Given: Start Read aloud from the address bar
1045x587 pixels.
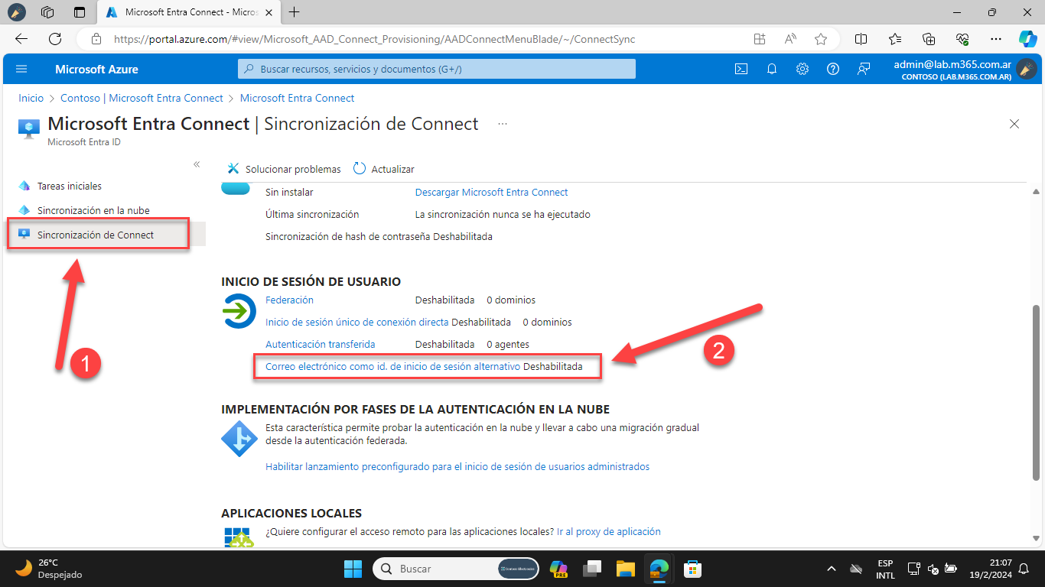Looking at the screenshot, I should (790, 39).
